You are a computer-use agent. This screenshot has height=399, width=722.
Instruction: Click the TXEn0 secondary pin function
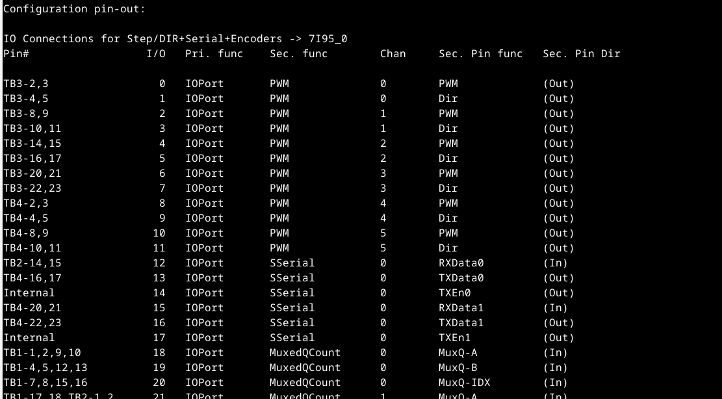[x=455, y=292]
